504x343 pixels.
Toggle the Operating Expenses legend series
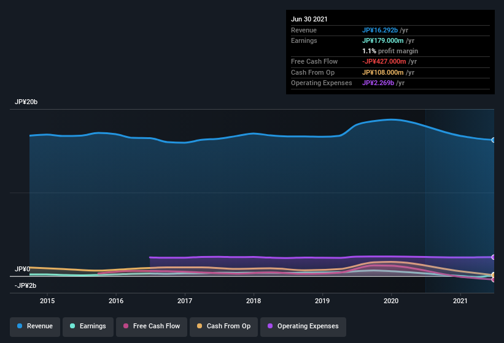(303, 326)
